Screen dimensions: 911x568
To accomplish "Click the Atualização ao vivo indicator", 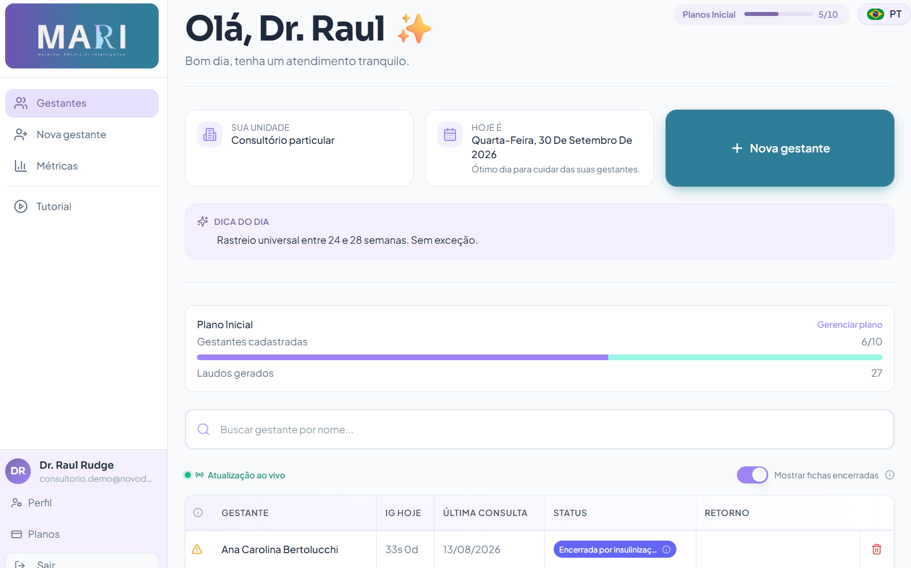I will [x=235, y=476].
